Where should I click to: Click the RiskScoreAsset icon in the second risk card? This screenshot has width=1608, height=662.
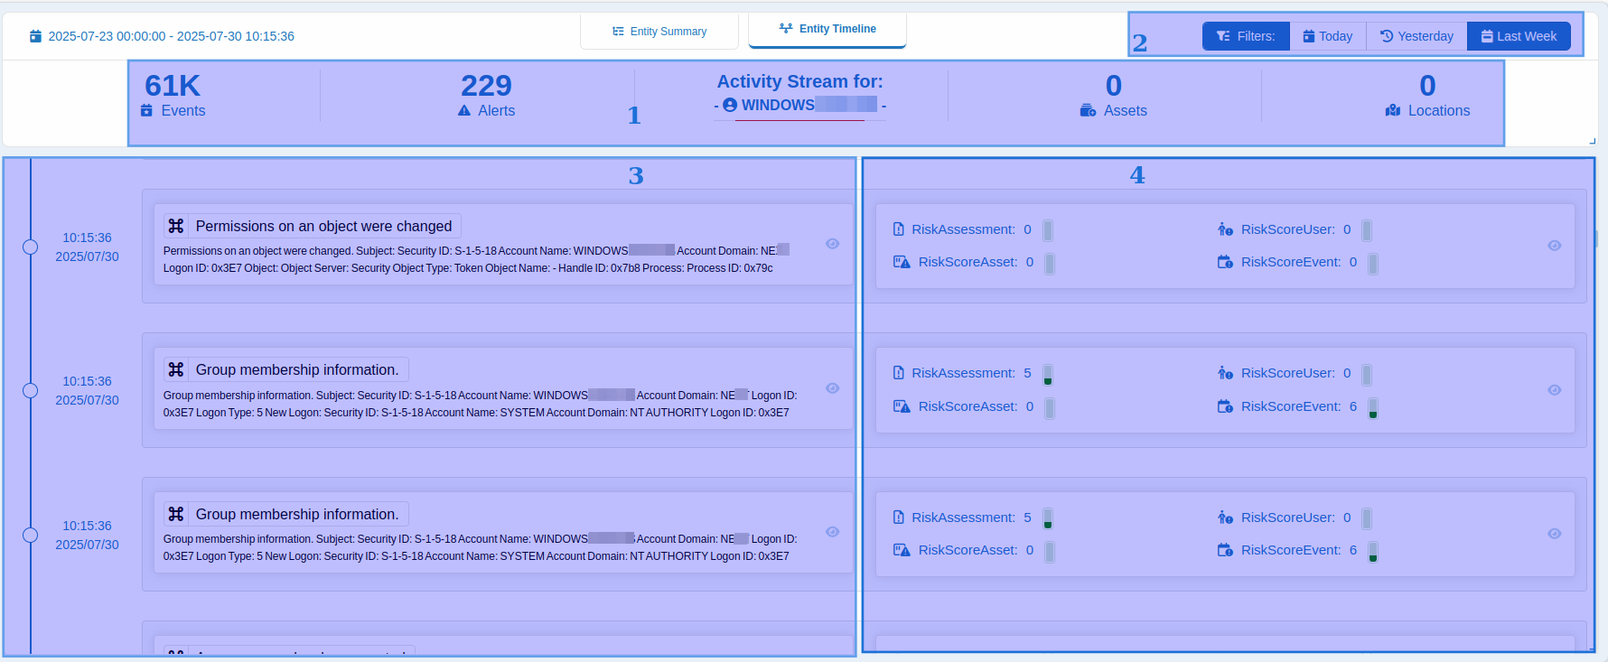point(901,406)
